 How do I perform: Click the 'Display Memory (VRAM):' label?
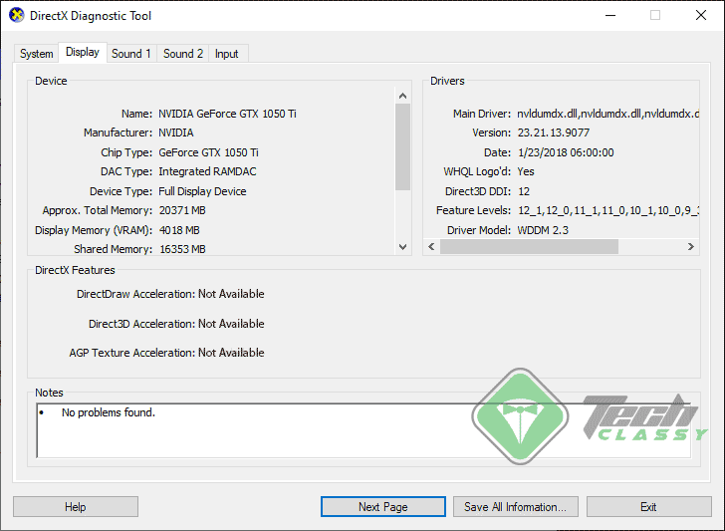[x=94, y=230]
